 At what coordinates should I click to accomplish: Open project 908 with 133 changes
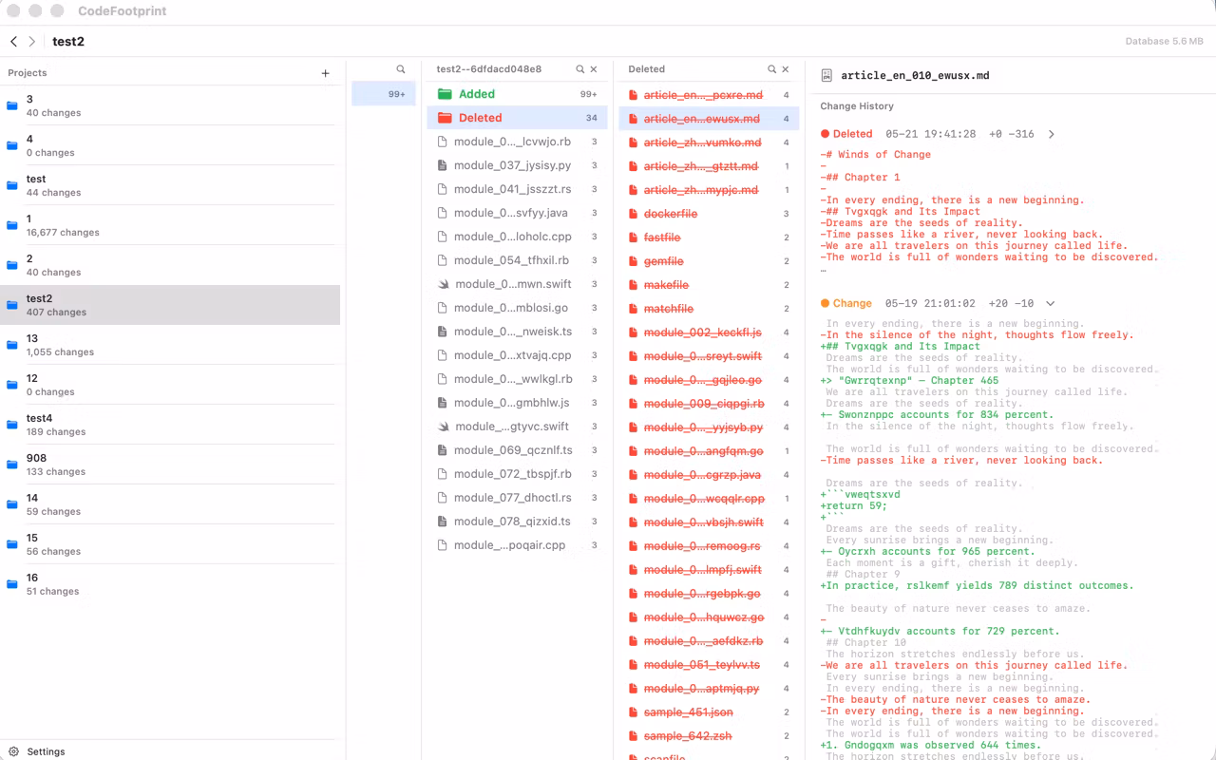(170, 465)
